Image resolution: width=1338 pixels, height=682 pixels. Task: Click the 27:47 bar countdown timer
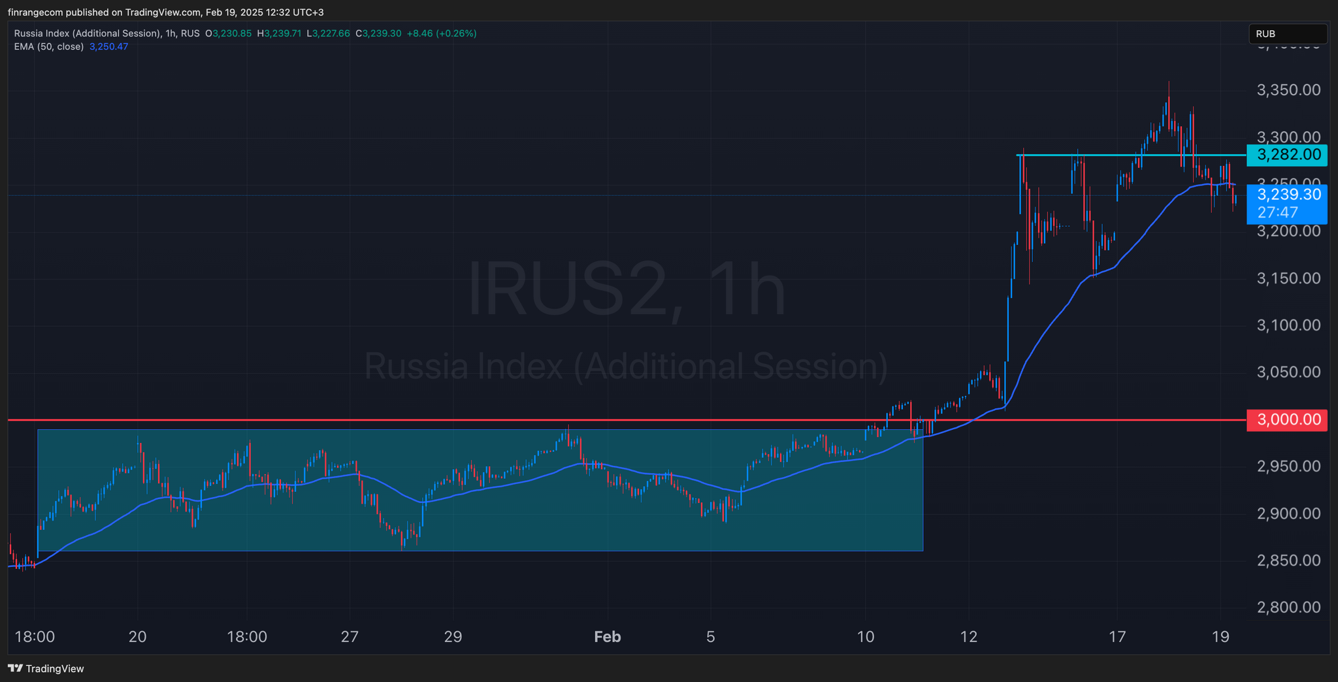[1278, 213]
